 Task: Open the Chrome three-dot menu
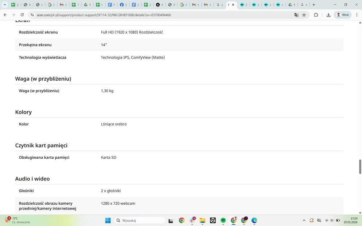(357, 15)
